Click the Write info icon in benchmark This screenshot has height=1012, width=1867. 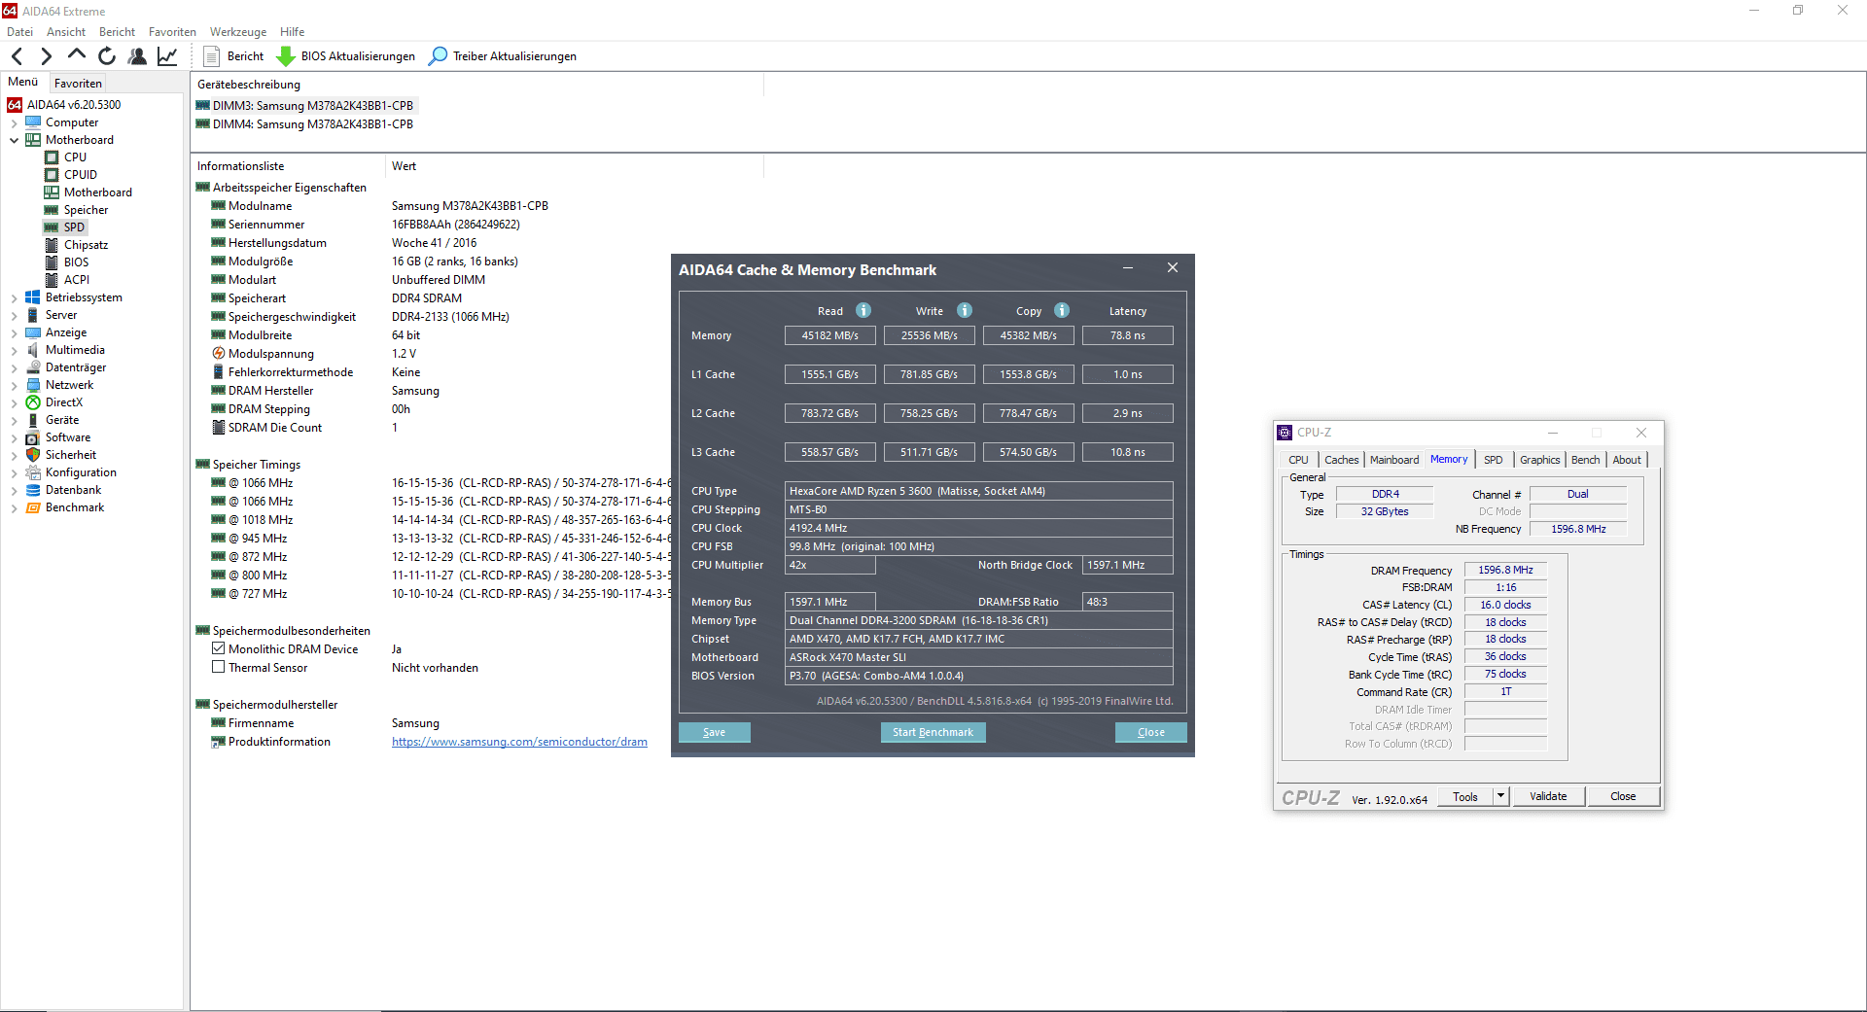[965, 310]
